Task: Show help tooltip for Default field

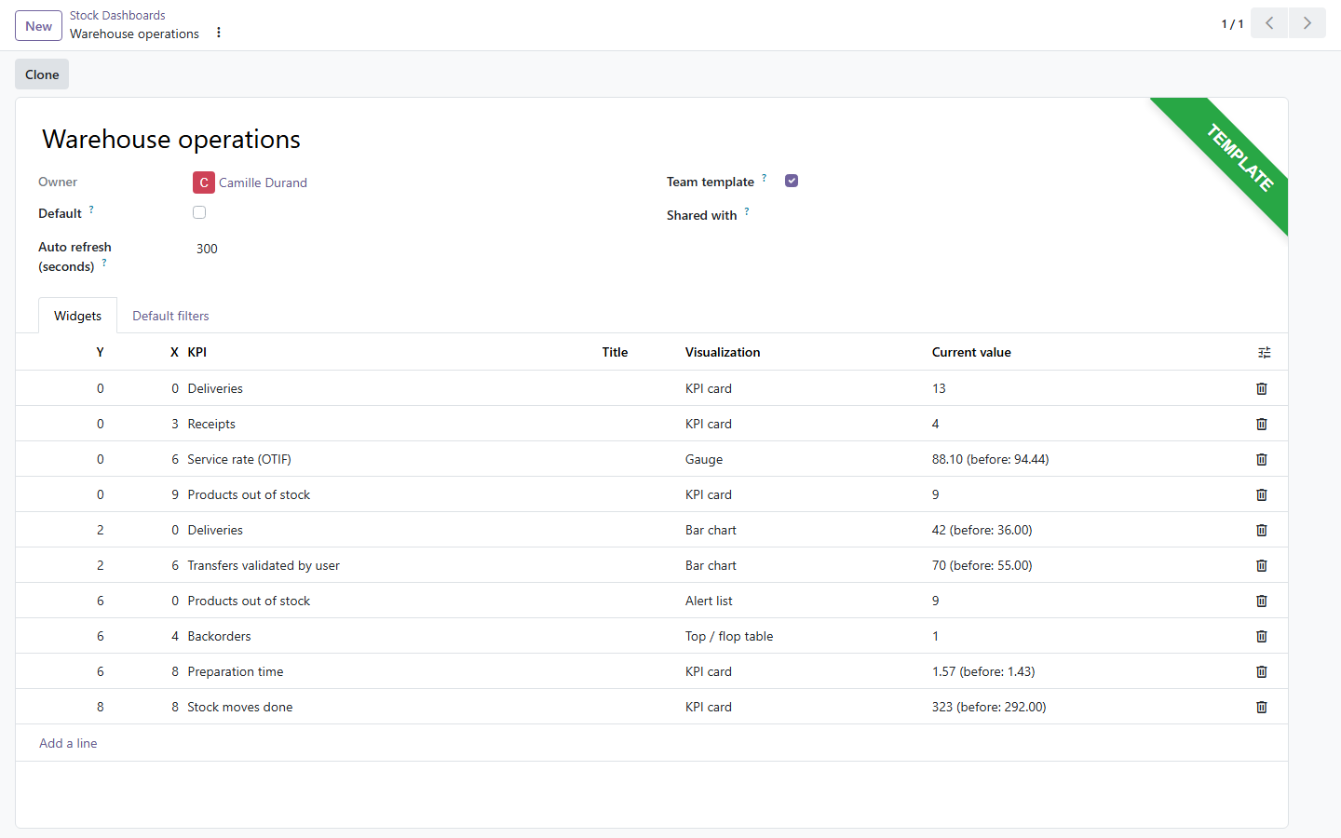Action: [x=91, y=209]
